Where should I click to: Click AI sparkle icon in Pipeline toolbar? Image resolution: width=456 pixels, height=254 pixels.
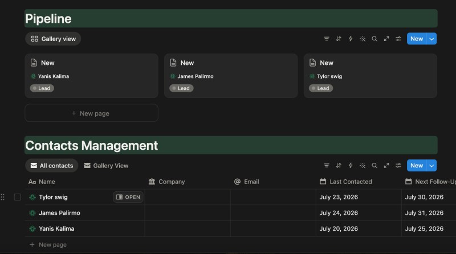point(363,39)
